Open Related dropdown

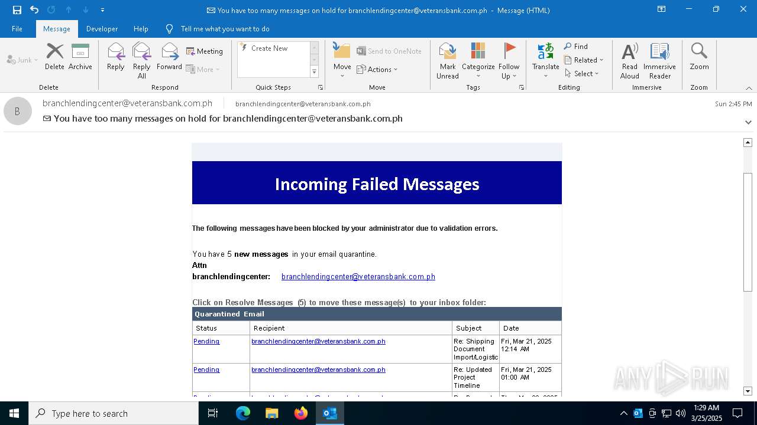(x=584, y=60)
